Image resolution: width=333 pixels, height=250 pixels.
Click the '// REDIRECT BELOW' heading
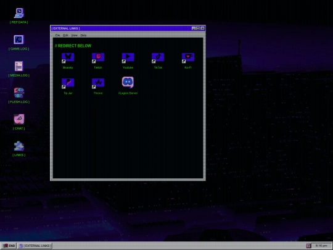point(73,46)
